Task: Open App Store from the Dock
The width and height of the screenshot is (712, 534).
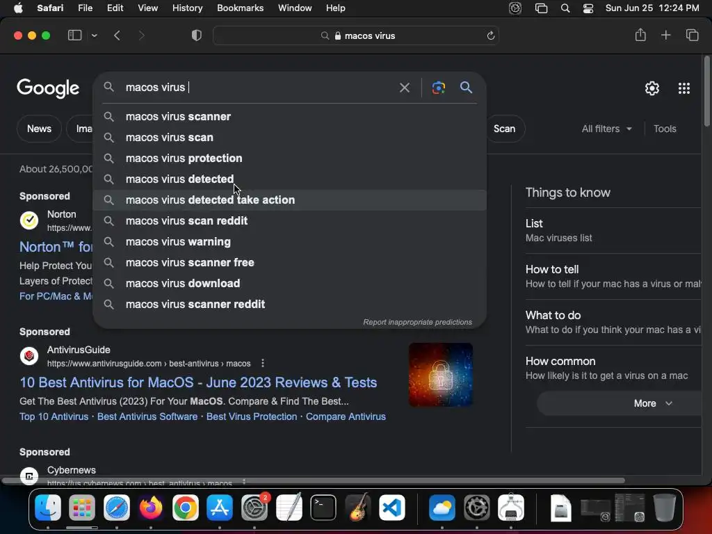Action: point(220,507)
